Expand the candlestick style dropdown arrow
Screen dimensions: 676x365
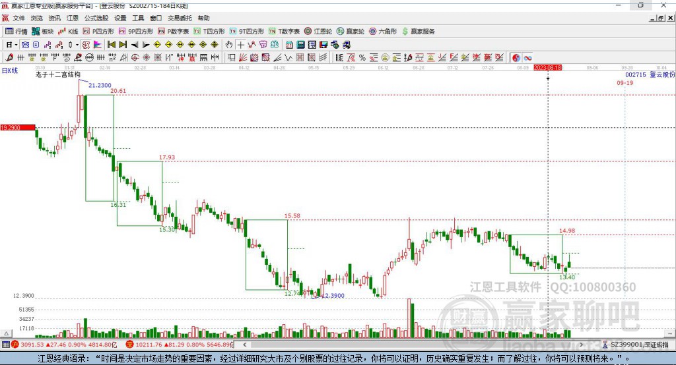[x=77, y=45]
